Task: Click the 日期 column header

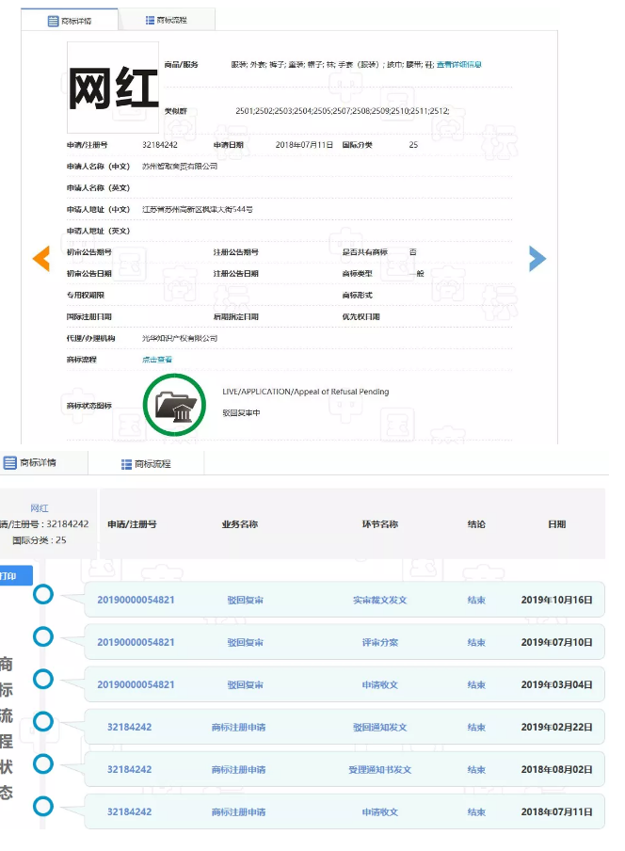Action: (x=556, y=523)
